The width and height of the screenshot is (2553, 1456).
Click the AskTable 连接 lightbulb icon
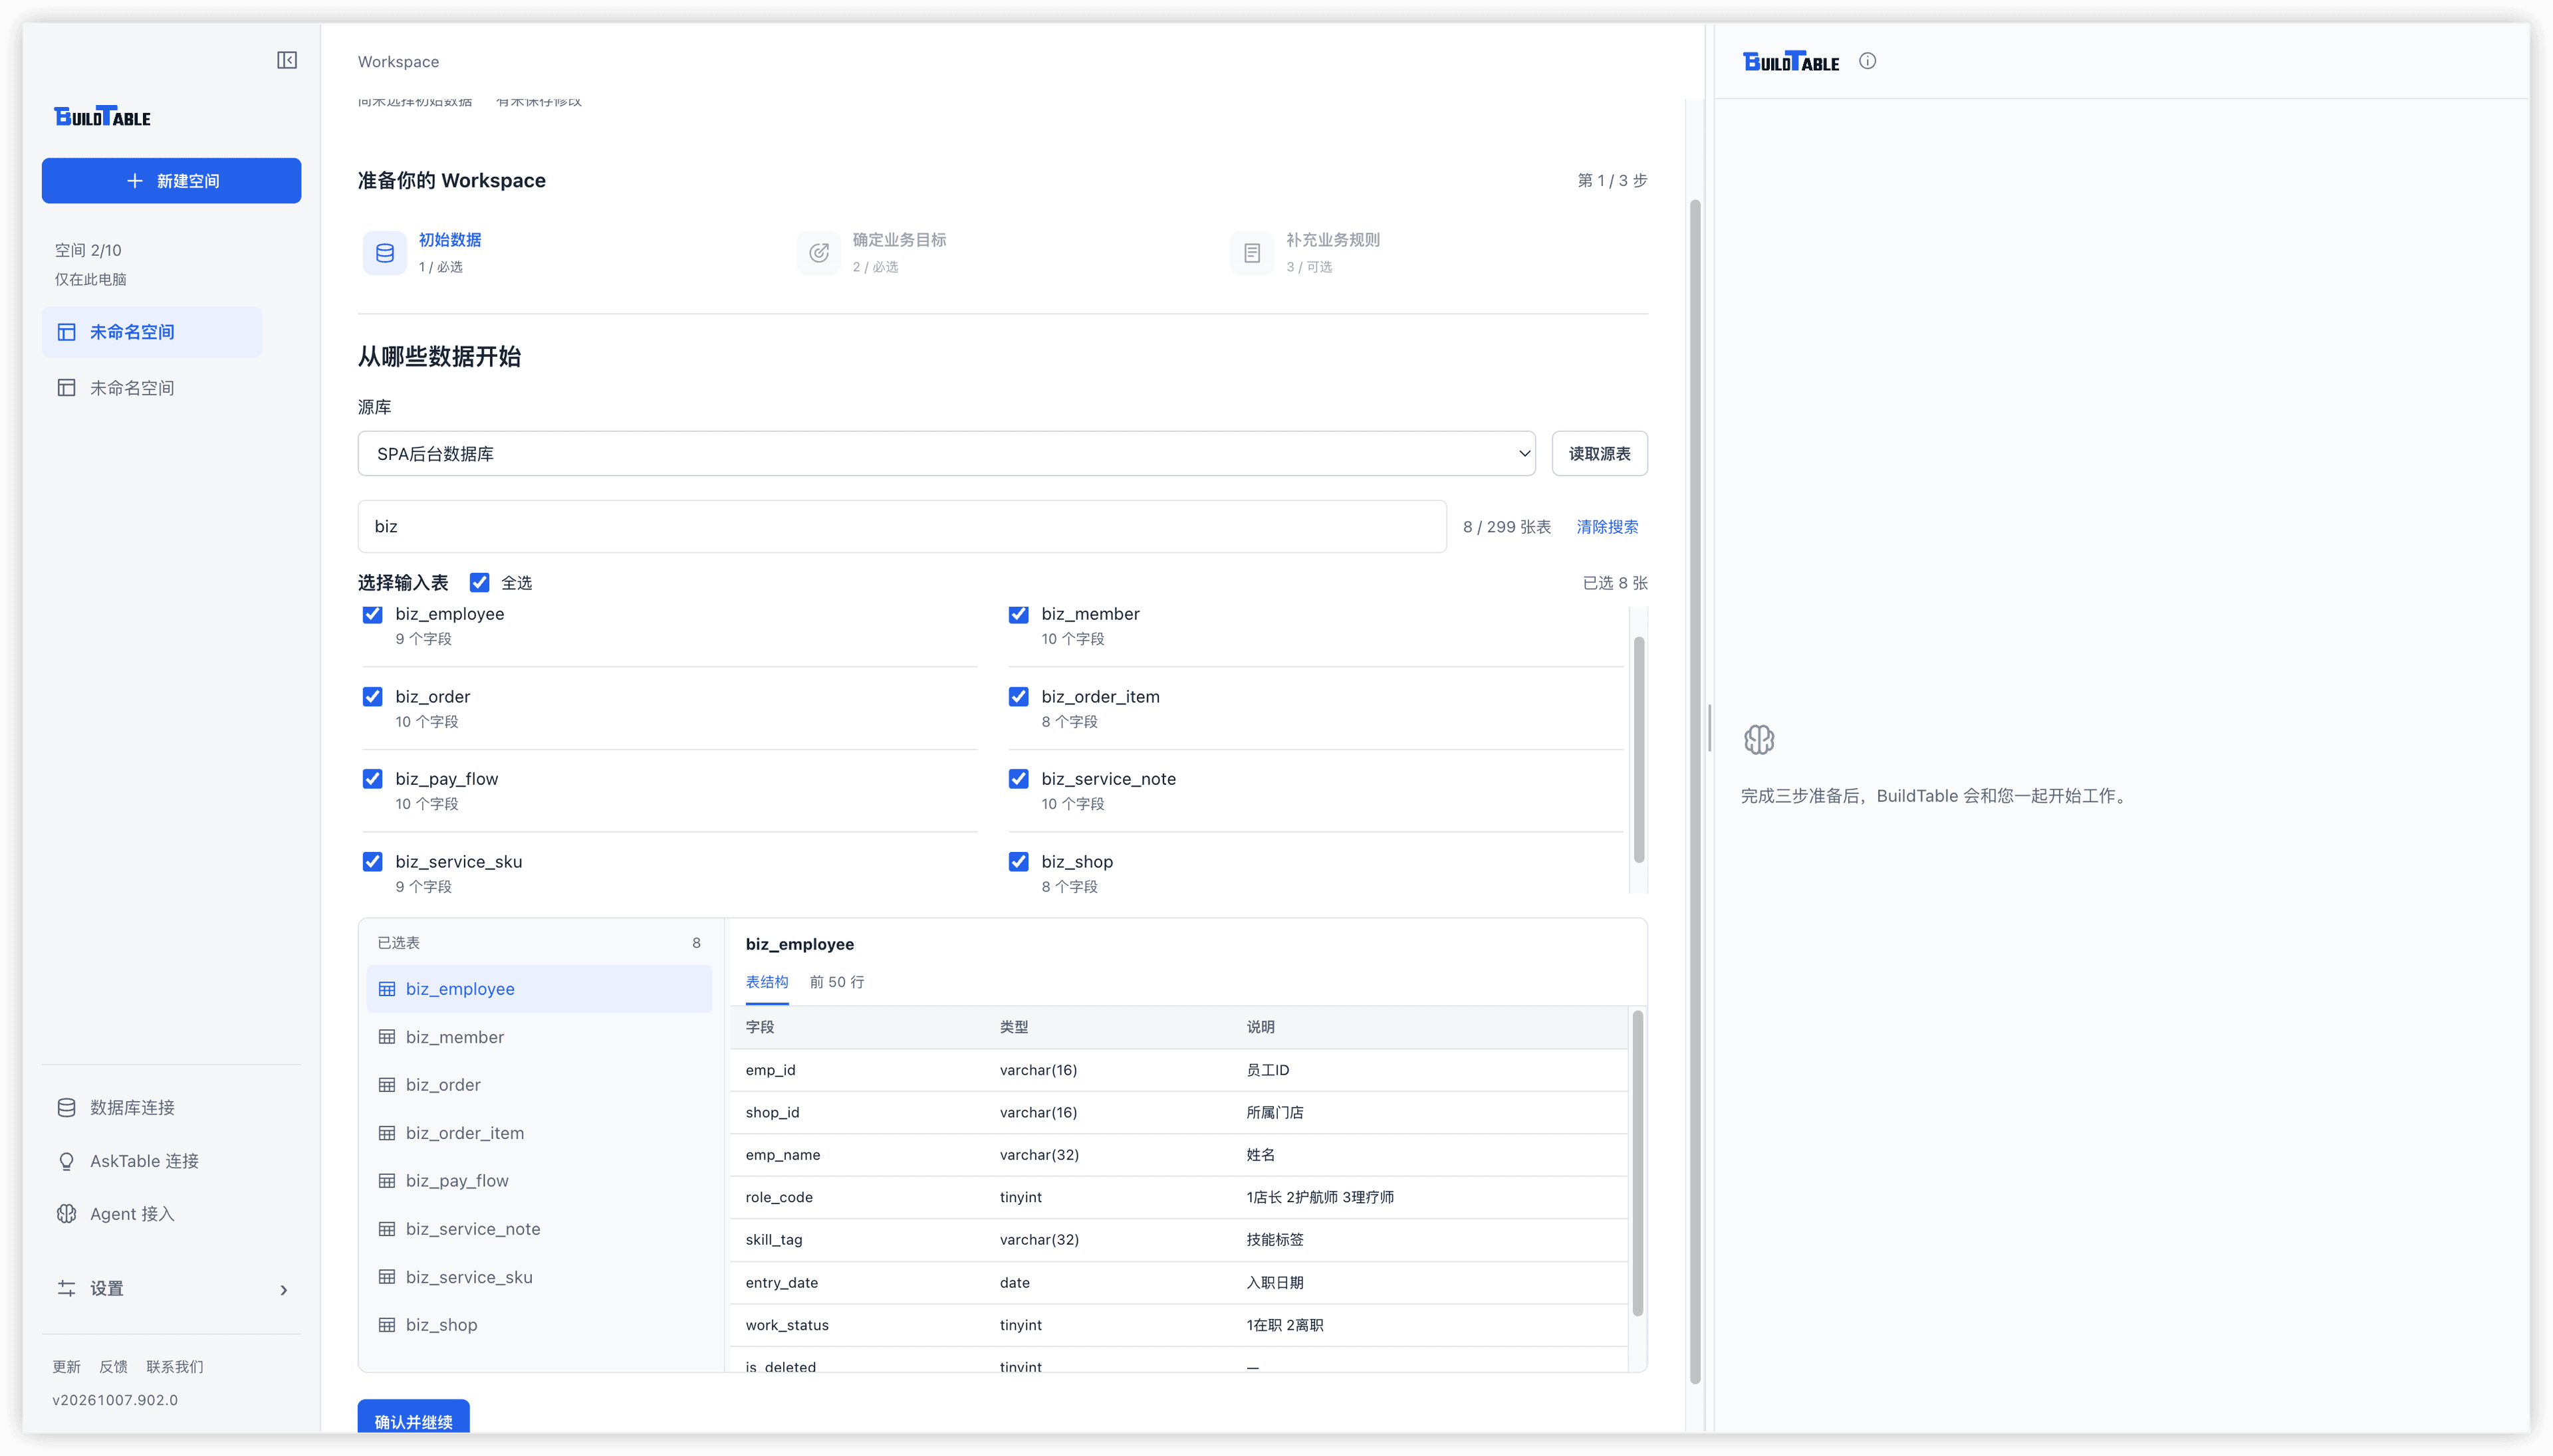tap(66, 1161)
